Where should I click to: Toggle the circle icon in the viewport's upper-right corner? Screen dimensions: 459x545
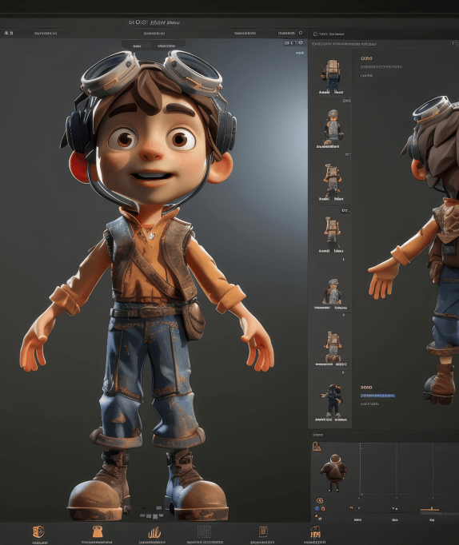301,42
